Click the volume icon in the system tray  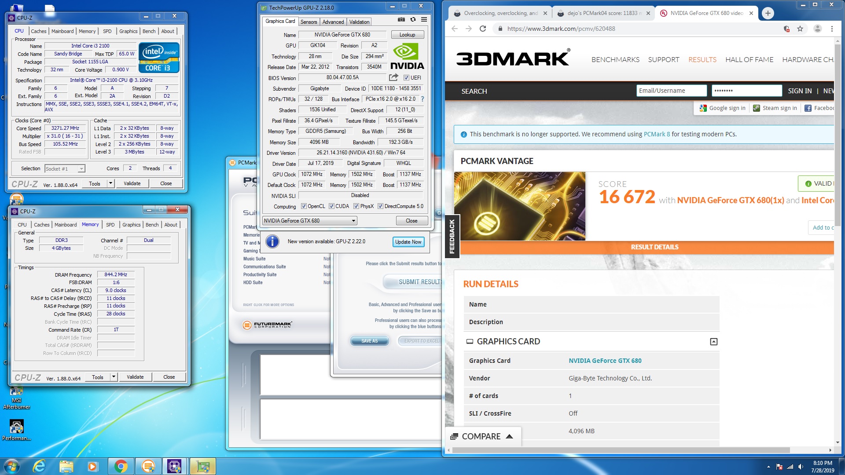click(x=801, y=467)
